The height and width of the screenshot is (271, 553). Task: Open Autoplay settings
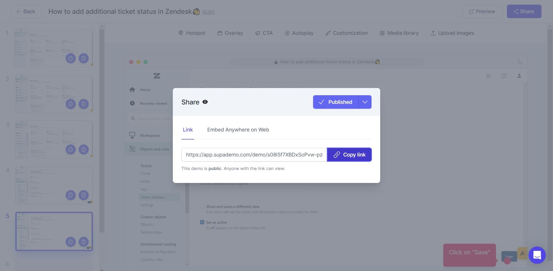click(299, 33)
